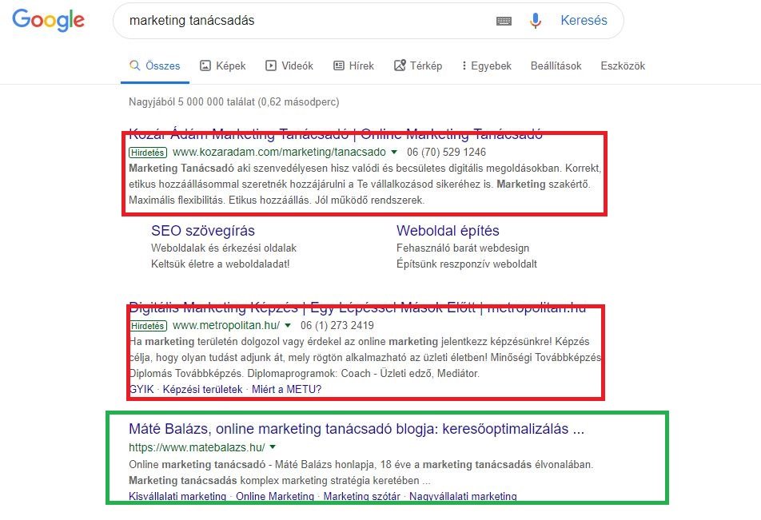Select the map pin icon for Térkép
Image resolution: width=761 pixels, height=520 pixels.
(x=397, y=65)
